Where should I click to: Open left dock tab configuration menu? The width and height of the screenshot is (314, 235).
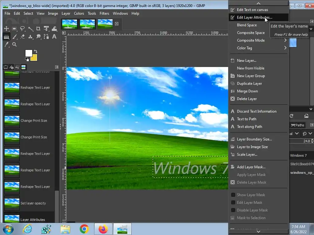(57, 67)
